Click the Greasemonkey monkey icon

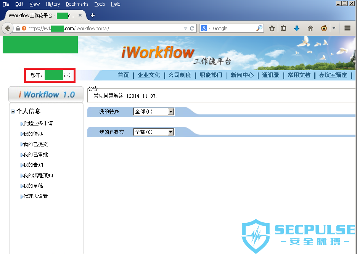(324, 29)
